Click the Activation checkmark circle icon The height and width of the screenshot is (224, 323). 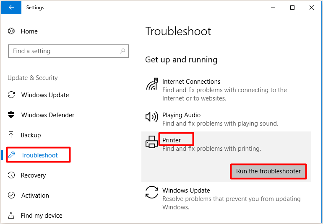(11, 195)
